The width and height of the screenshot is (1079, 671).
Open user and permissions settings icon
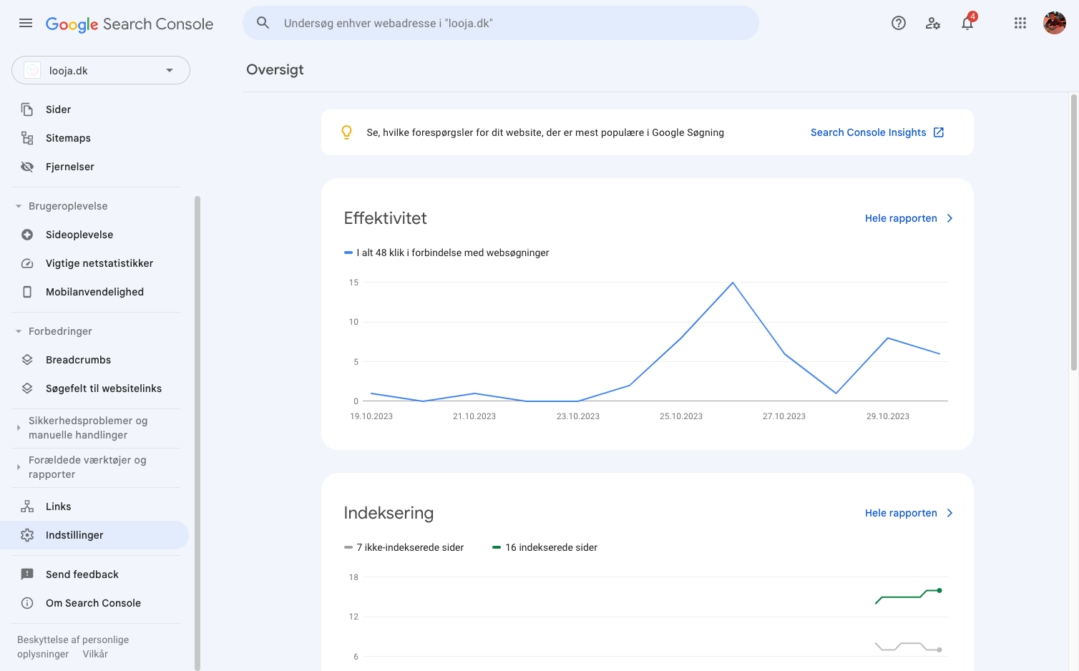tap(933, 23)
